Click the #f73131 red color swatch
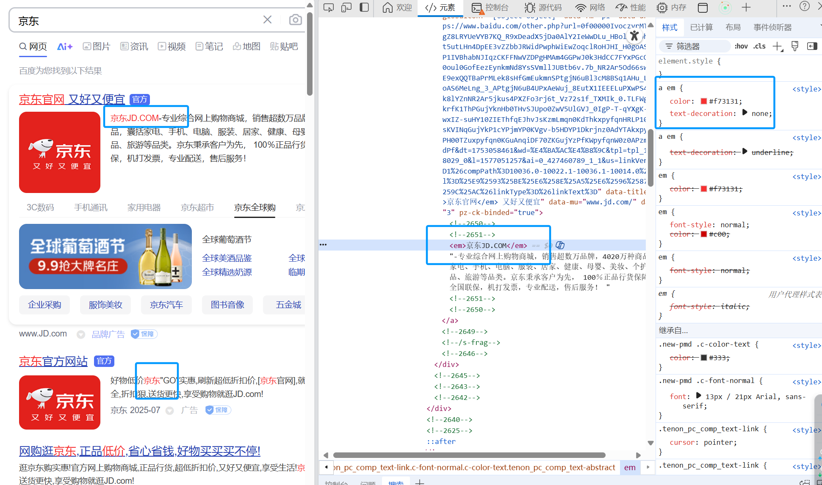822x485 pixels. [x=704, y=101]
